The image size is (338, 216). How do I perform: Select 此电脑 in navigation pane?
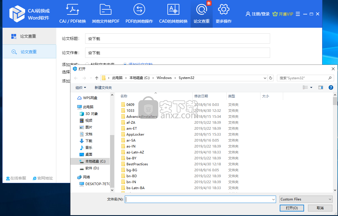click(x=85, y=107)
